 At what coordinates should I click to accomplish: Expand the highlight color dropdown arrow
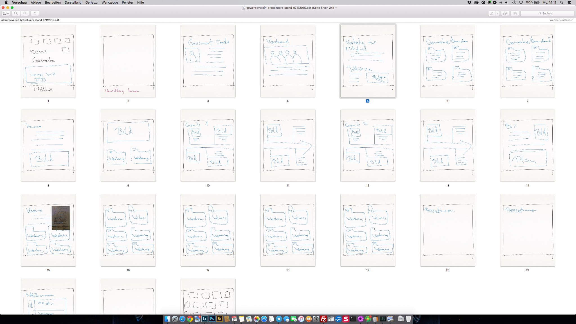click(497, 13)
